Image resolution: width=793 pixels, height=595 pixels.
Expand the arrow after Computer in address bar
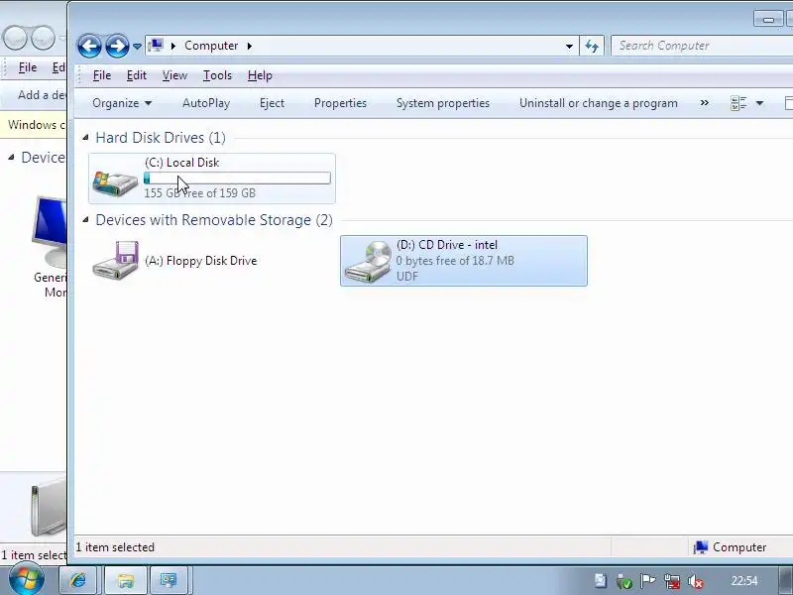(x=250, y=46)
